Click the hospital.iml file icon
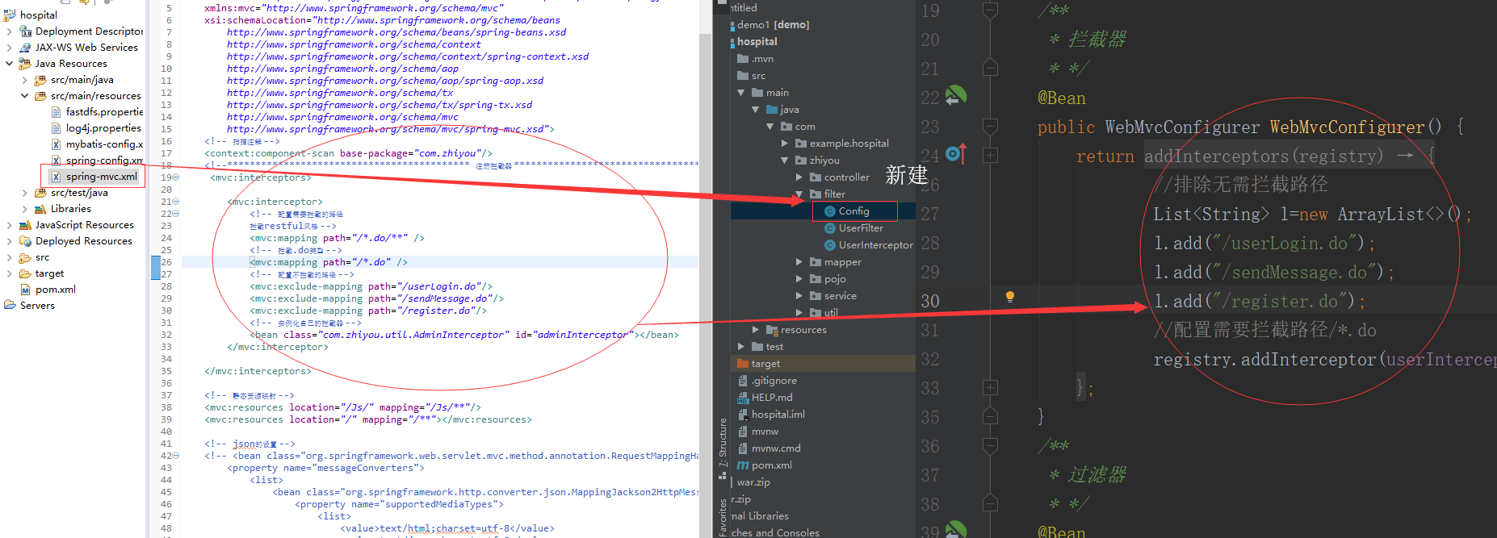 (743, 415)
